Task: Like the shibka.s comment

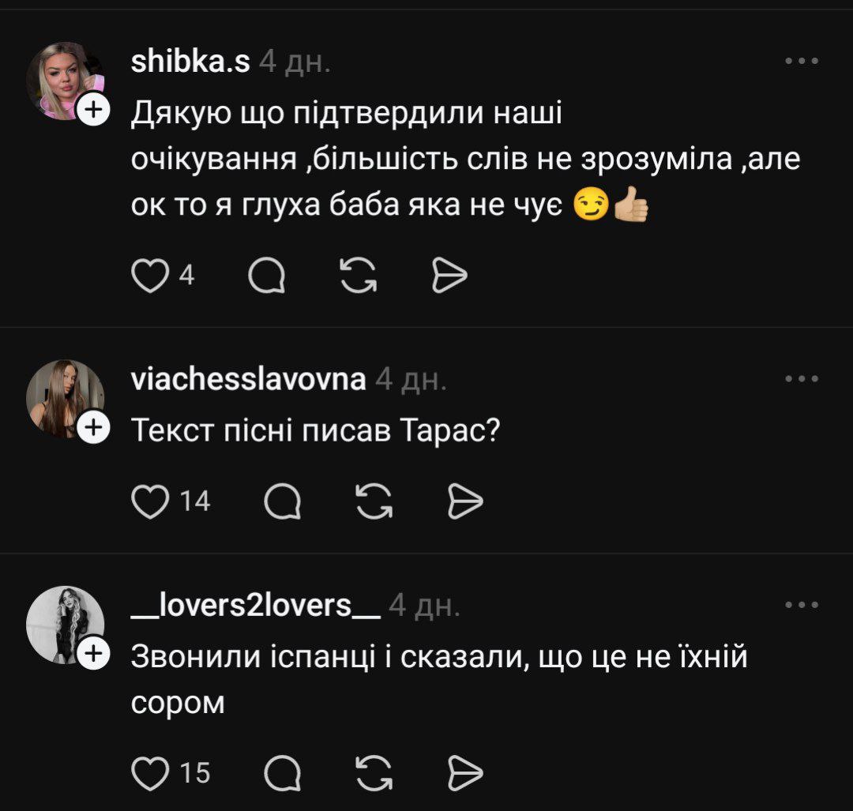Action: [x=148, y=276]
